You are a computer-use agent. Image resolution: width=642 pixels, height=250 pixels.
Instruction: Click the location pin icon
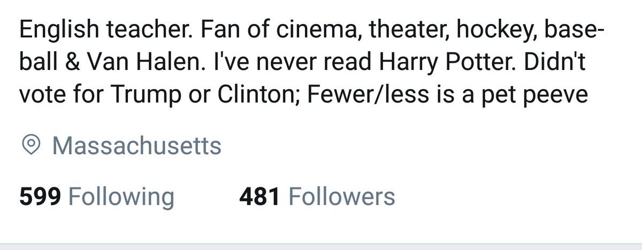pyautogui.click(x=32, y=145)
